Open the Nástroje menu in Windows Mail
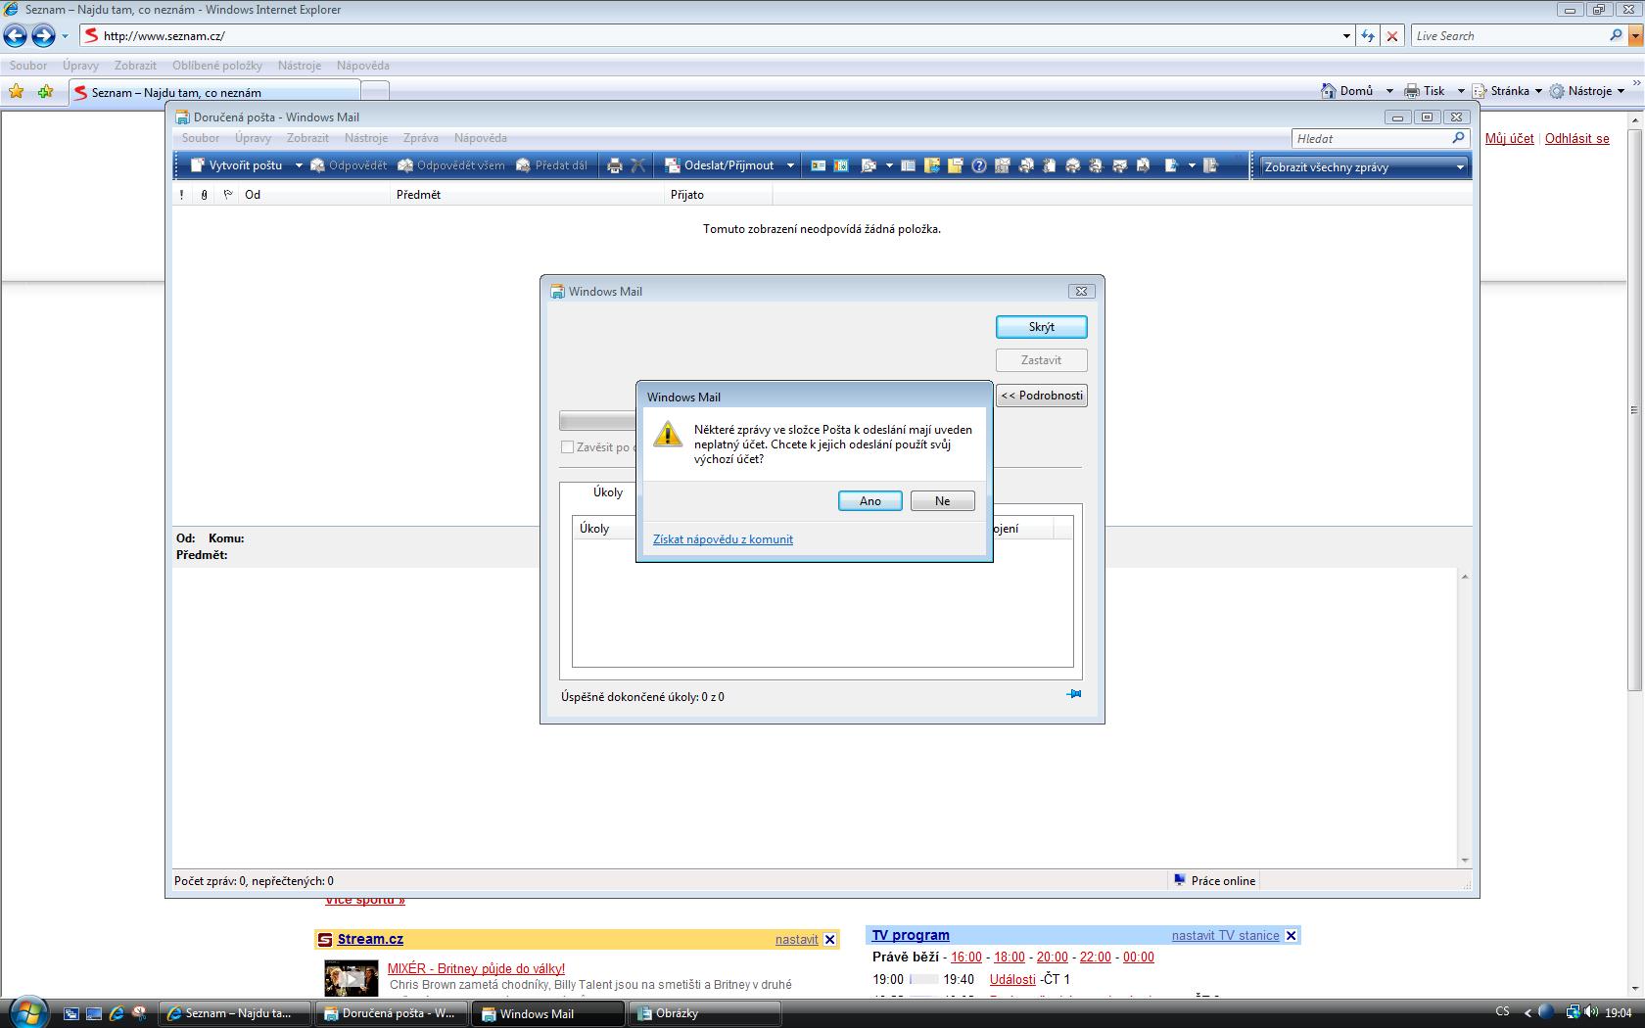 366,138
